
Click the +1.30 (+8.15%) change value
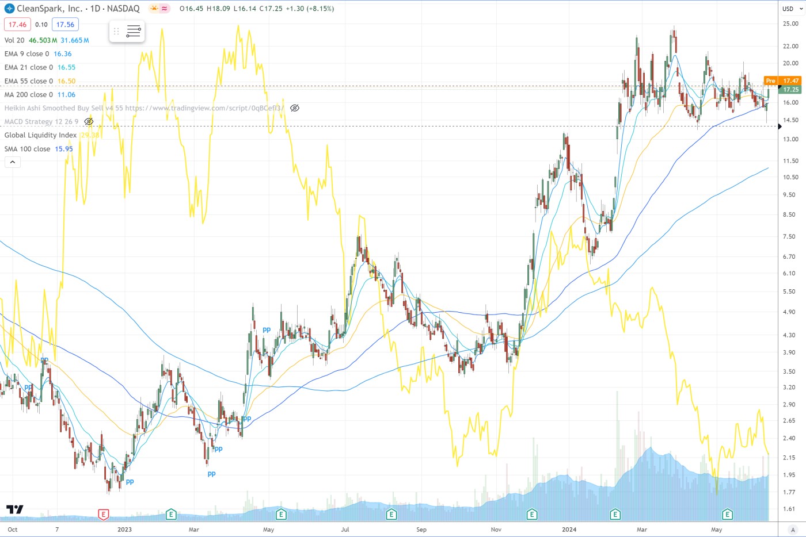[309, 9]
